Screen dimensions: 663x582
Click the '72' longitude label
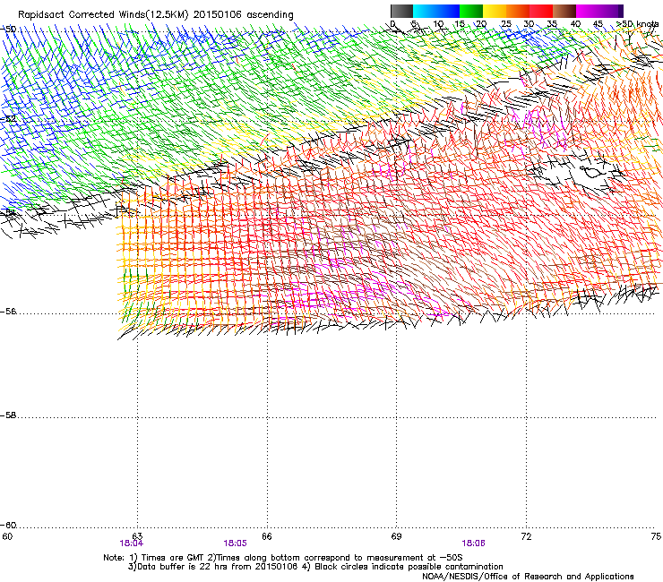(x=526, y=536)
